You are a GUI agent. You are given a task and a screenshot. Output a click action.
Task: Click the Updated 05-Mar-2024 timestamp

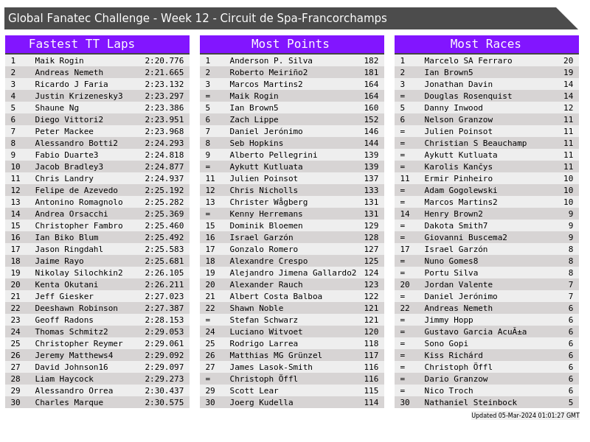[x=525, y=415]
